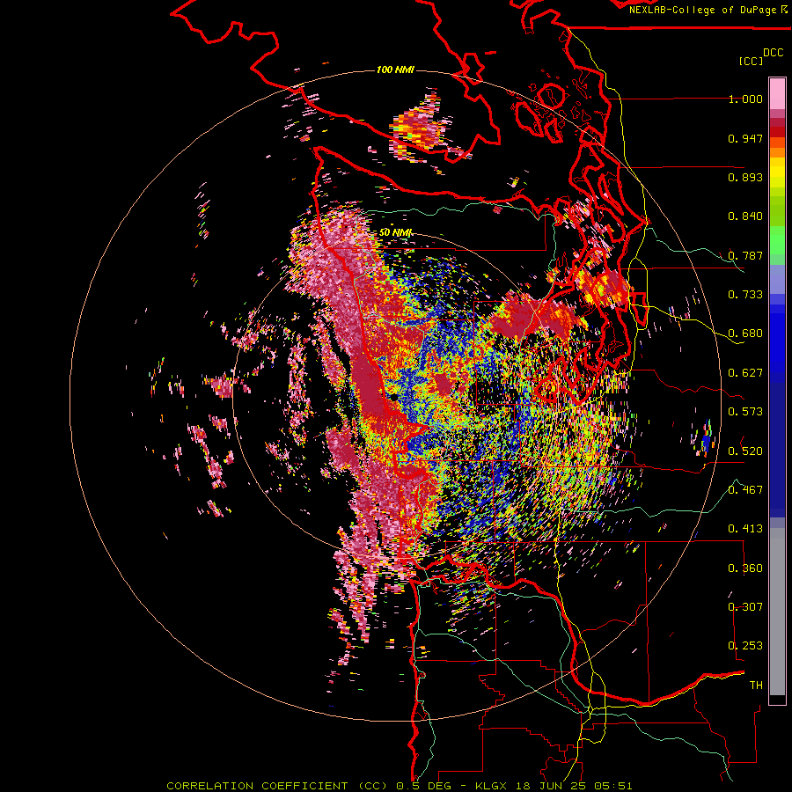Select the 0.360 legend value

coord(745,568)
